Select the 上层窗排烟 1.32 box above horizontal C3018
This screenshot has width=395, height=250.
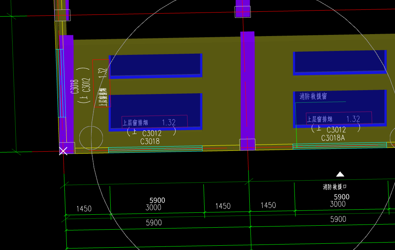point(155,122)
